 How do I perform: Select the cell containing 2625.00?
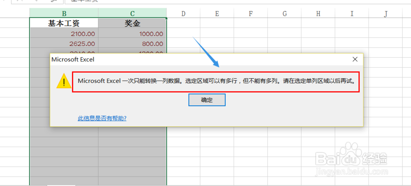[64, 43]
